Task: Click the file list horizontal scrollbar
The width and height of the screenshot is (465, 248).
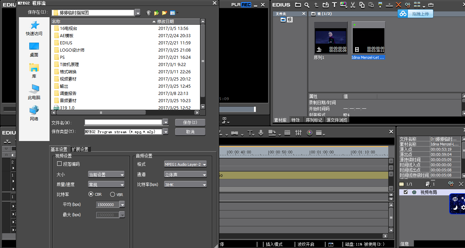Action: (101, 112)
